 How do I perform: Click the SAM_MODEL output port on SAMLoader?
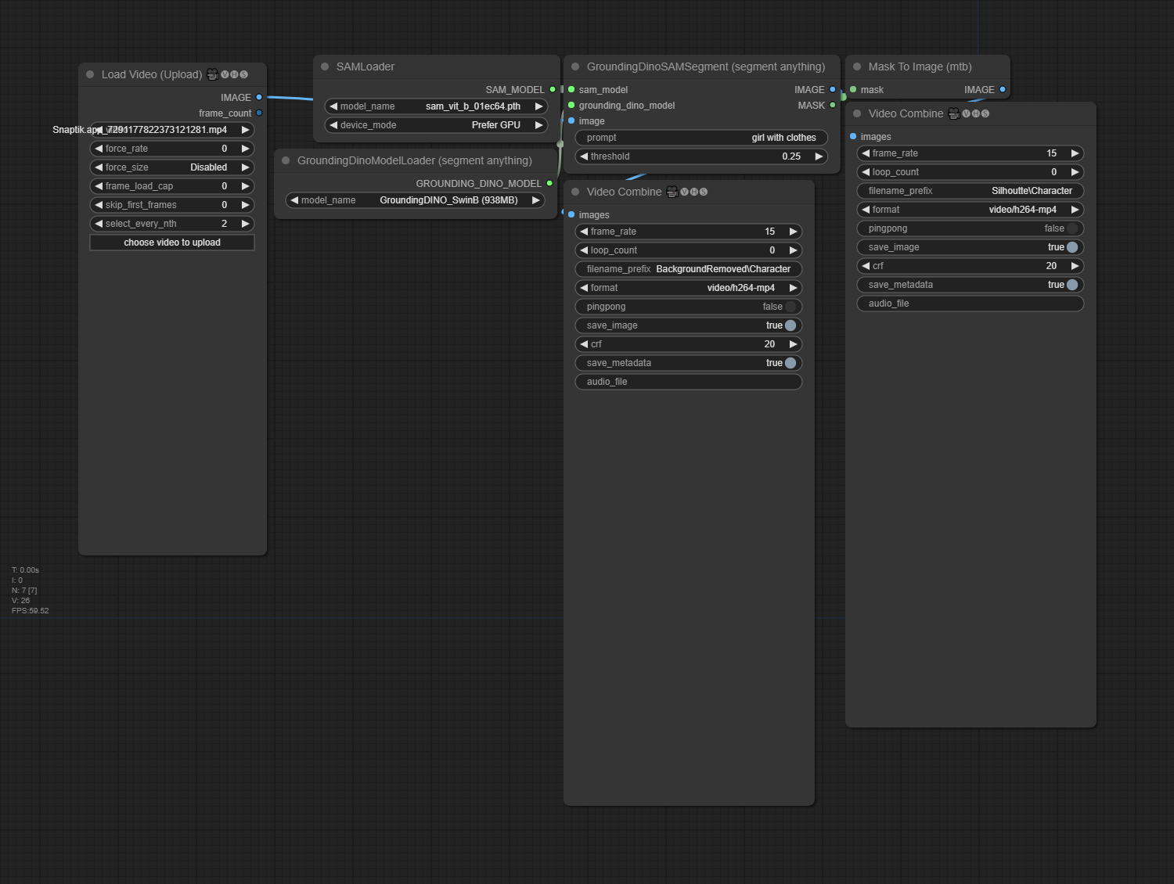(553, 90)
